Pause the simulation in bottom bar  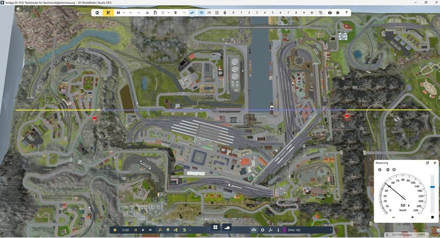tap(136, 229)
